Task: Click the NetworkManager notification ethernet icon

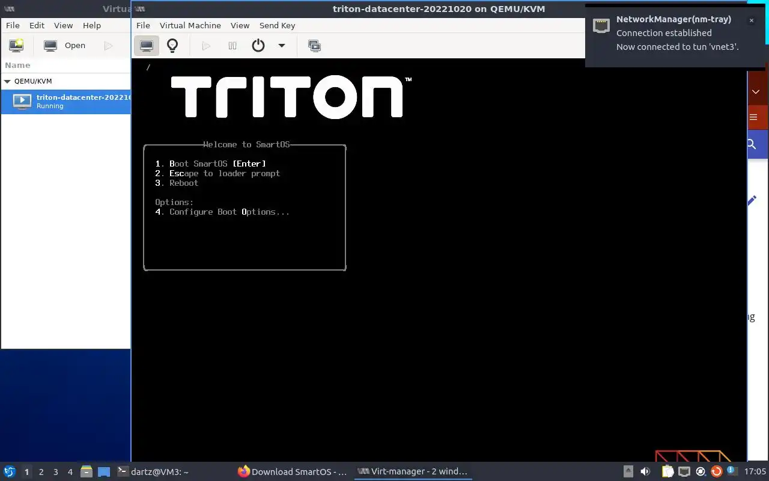Action: click(601, 25)
